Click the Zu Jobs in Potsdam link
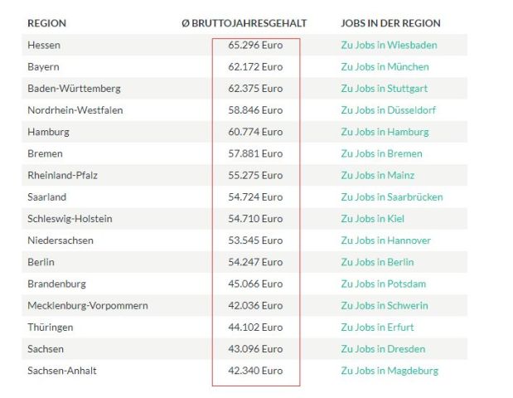Image resolution: width=513 pixels, height=398 pixels. click(x=383, y=284)
